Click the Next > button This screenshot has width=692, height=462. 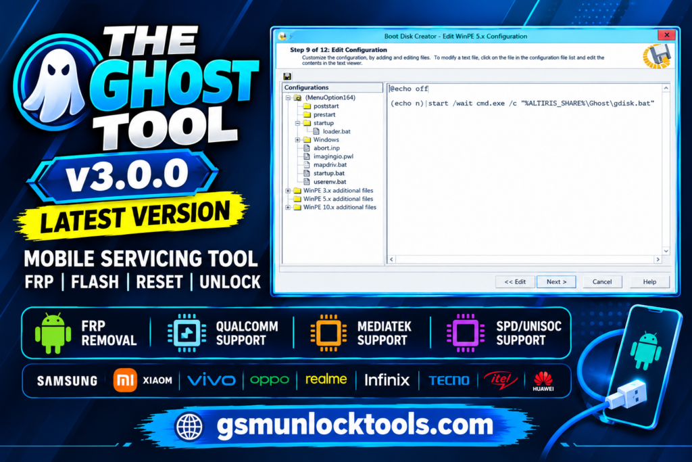556,282
